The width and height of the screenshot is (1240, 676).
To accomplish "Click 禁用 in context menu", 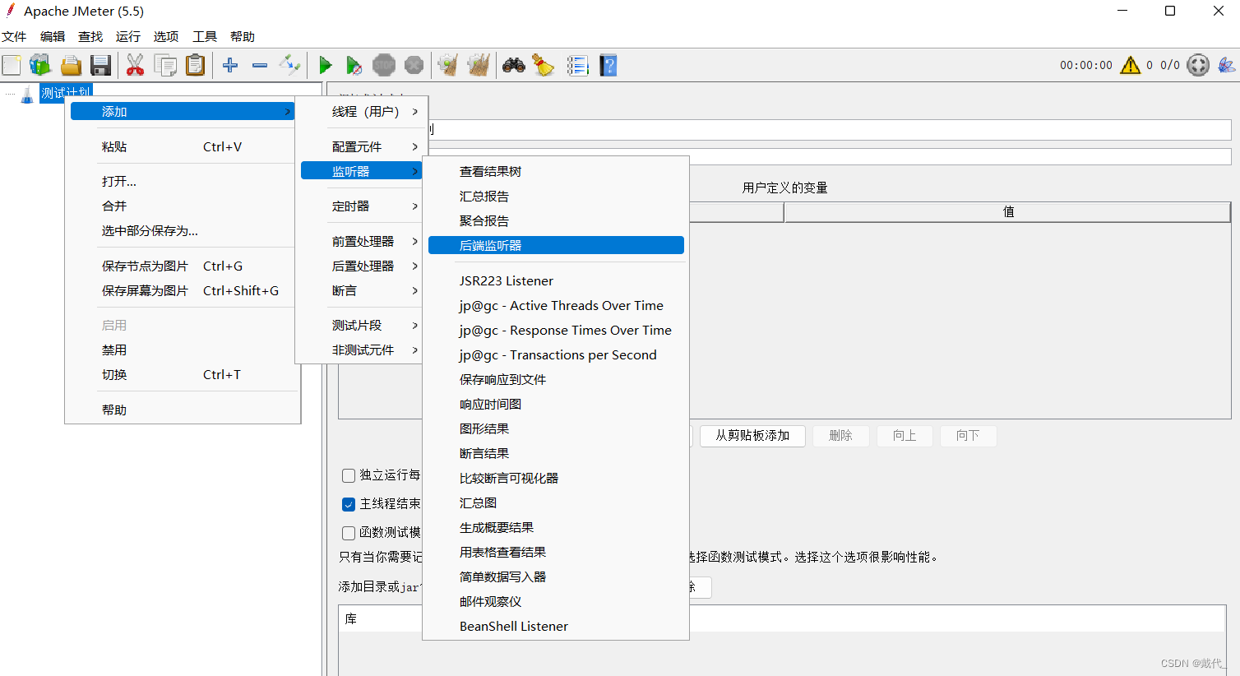I will pyautogui.click(x=182, y=350).
